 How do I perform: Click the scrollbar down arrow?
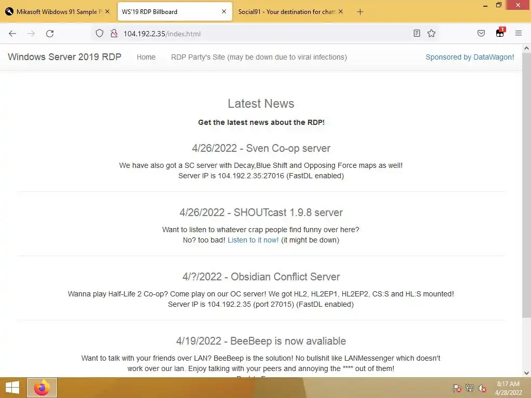[526, 373]
